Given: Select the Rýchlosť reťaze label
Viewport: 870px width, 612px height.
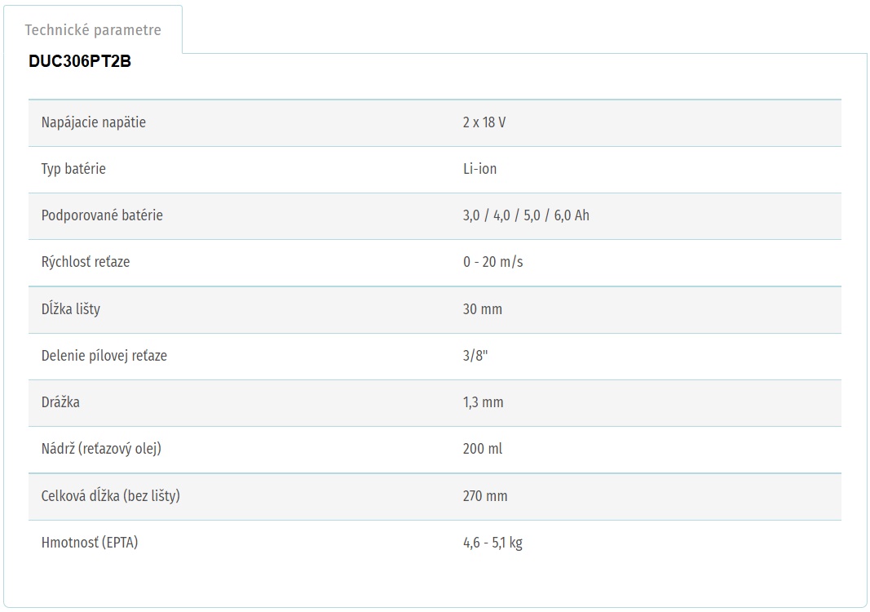Looking at the screenshot, I should click(86, 262).
